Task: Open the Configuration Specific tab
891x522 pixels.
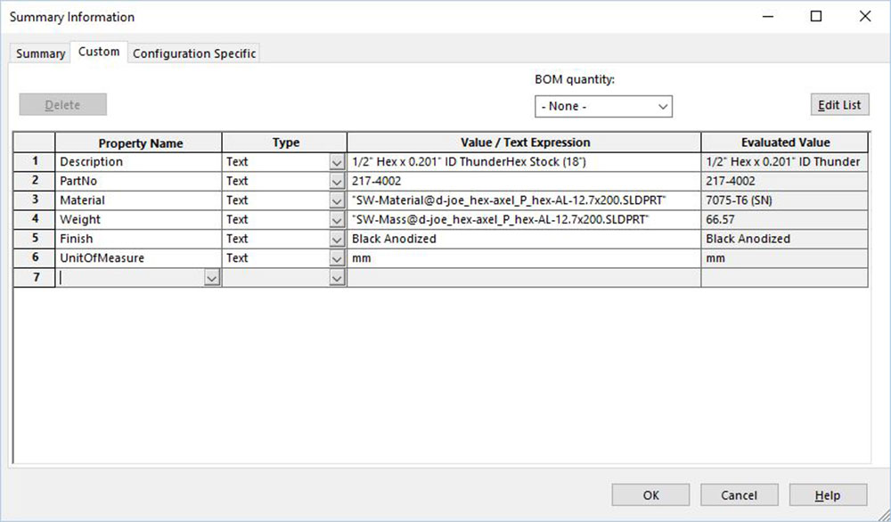Action: click(x=194, y=53)
